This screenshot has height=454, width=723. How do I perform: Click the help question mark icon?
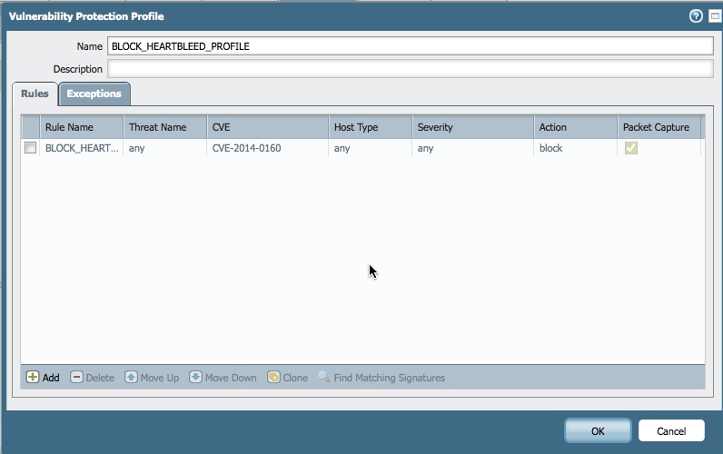click(696, 16)
